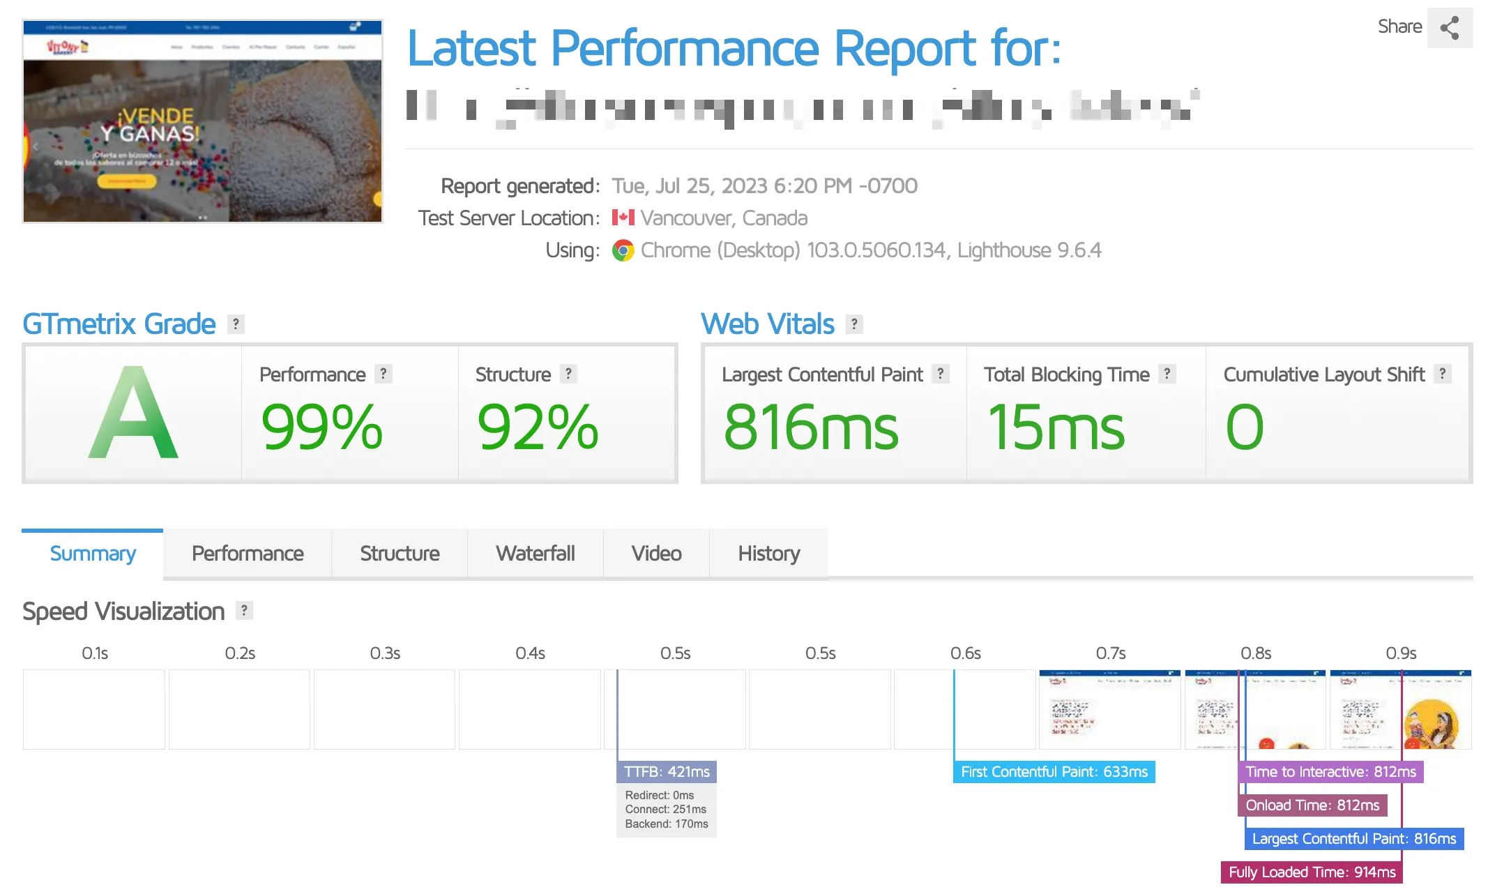1488x894 pixels.
Task: Click the First Contentful Paint: 633ms marker
Action: click(x=1054, y=772)
